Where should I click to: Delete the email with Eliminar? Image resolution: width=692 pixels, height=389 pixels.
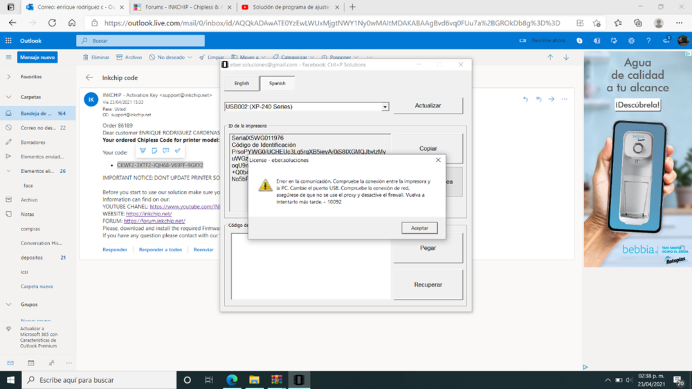(96, 57)
